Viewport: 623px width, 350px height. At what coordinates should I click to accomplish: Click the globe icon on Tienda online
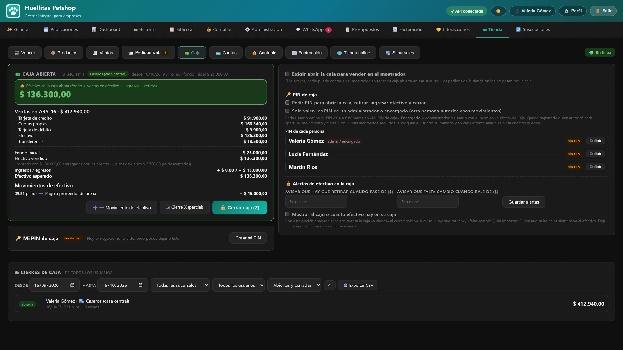tap(339, 53)
